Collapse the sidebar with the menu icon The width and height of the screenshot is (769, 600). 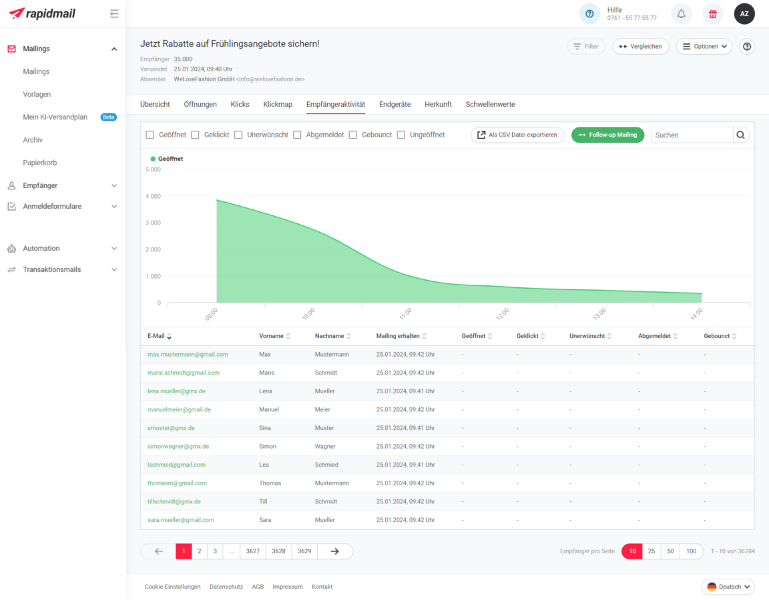[x=114, y=13]
